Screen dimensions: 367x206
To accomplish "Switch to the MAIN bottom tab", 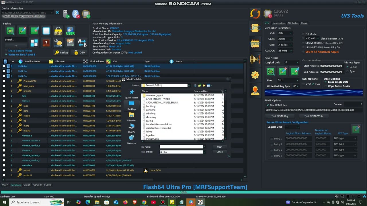I will pos(5,185).
